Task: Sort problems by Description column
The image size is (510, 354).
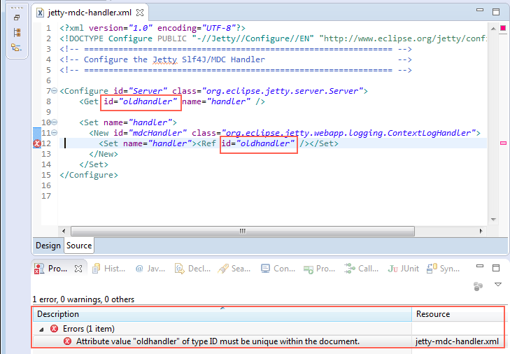Action: click(x=222, y=314)
